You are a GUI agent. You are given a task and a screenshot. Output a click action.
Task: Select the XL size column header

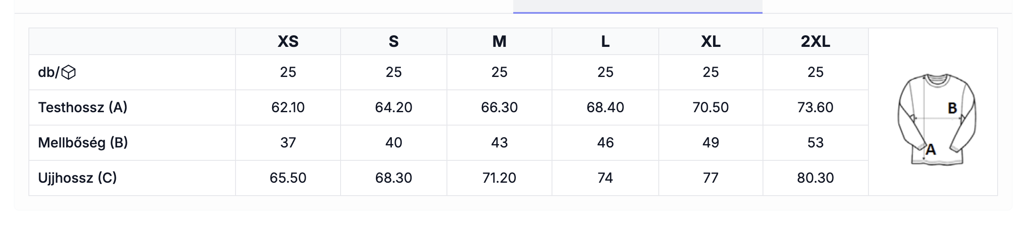click(x=710, y=41)
